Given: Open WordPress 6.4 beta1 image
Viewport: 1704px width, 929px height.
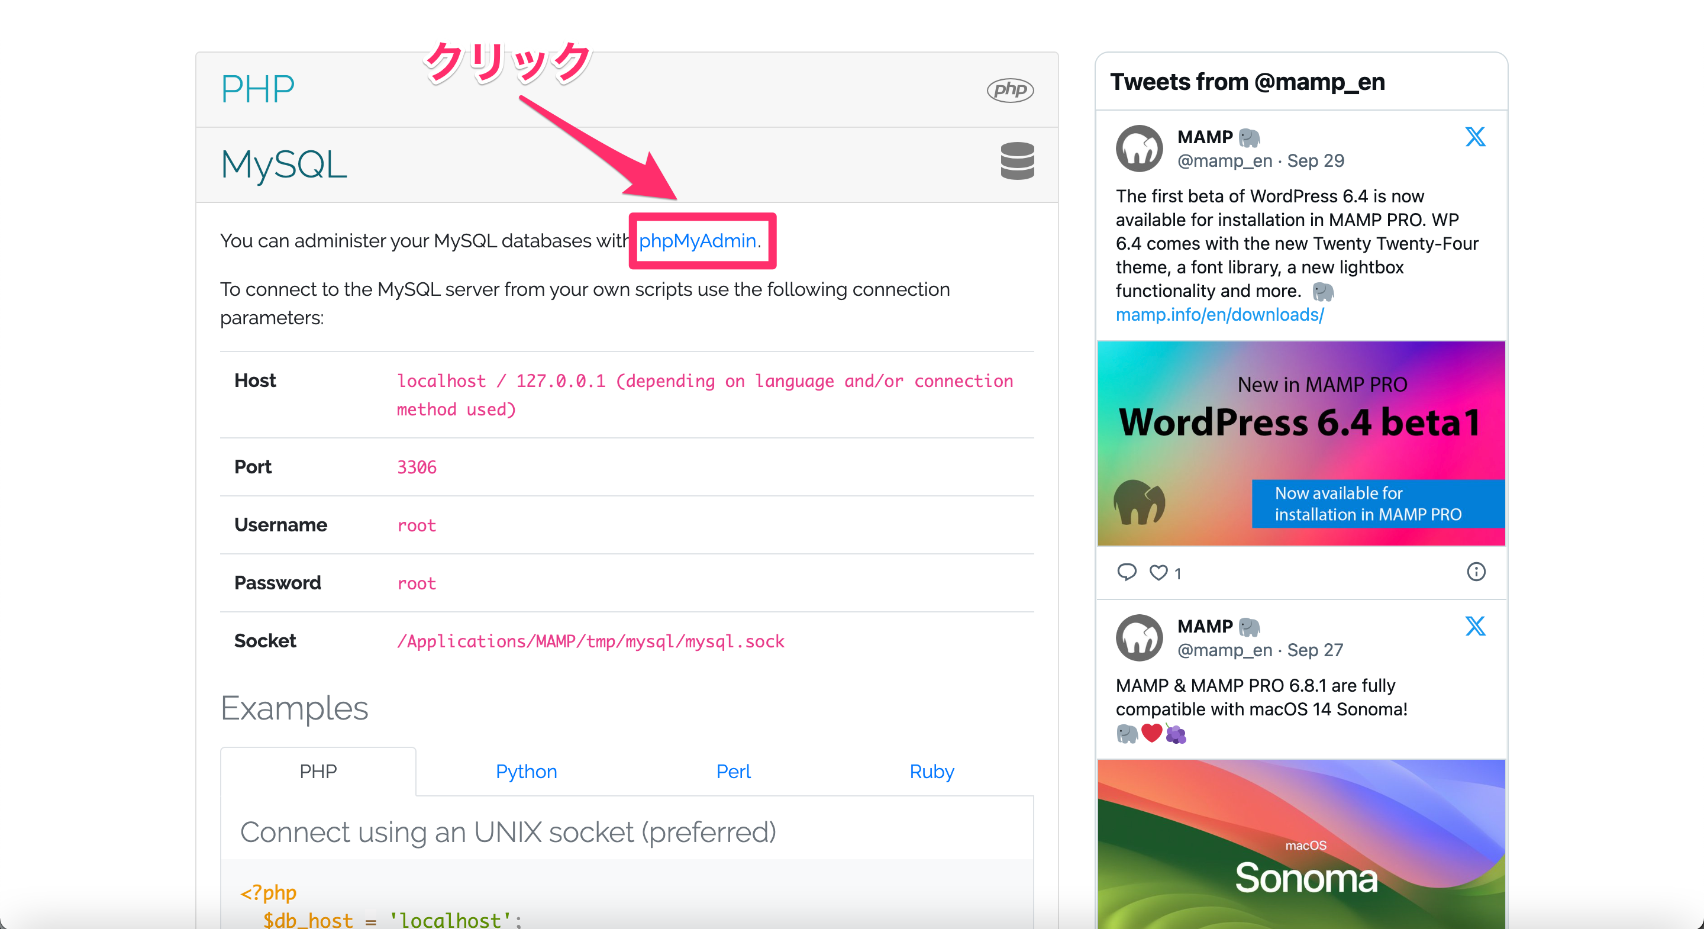Looking at the screenshot, I should (1301, 443).
